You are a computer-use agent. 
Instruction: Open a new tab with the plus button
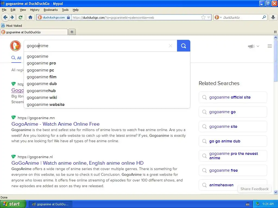tap(72, 32)
